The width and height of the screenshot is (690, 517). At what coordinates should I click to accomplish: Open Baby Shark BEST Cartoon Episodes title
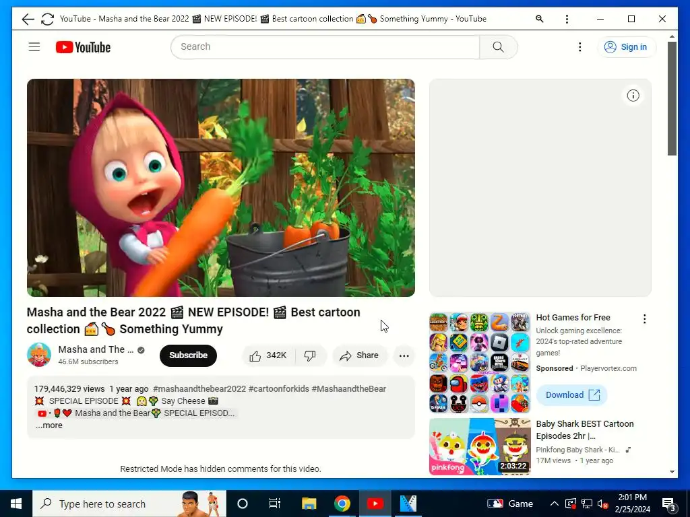coord(585,430)
